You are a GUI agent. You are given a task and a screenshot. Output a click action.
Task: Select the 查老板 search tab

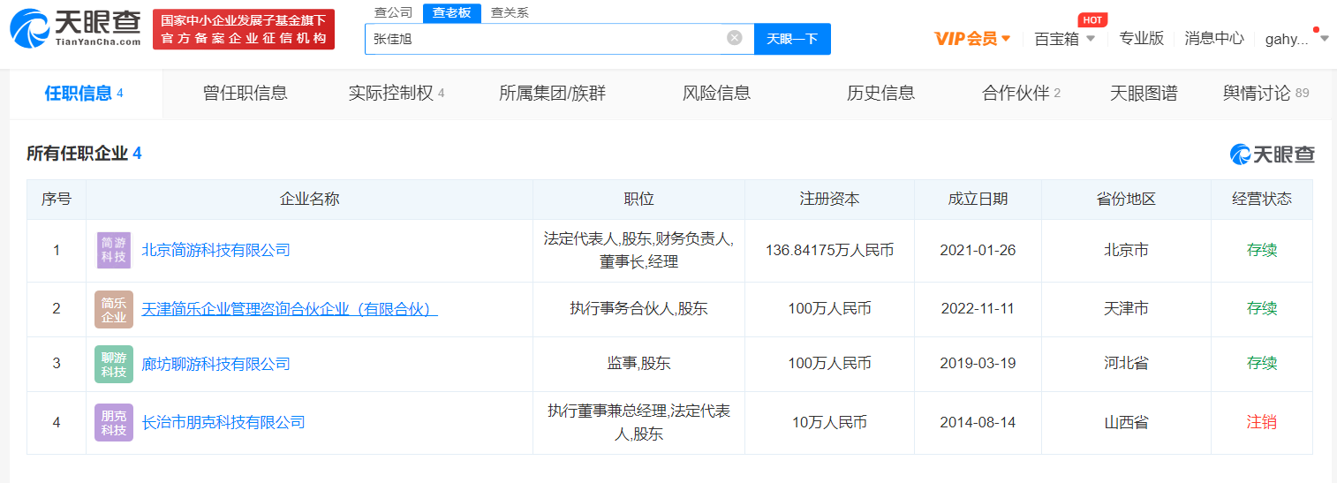coord(451,12)
